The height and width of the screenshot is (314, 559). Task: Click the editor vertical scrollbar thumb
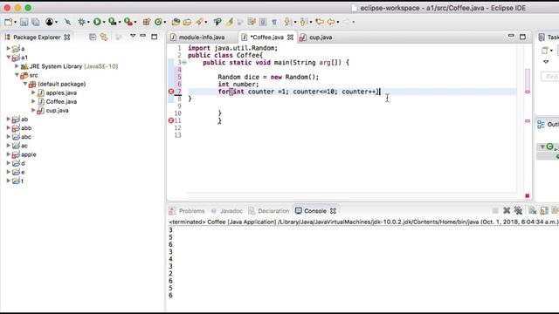pyautogui.click(x=528, y=79)
